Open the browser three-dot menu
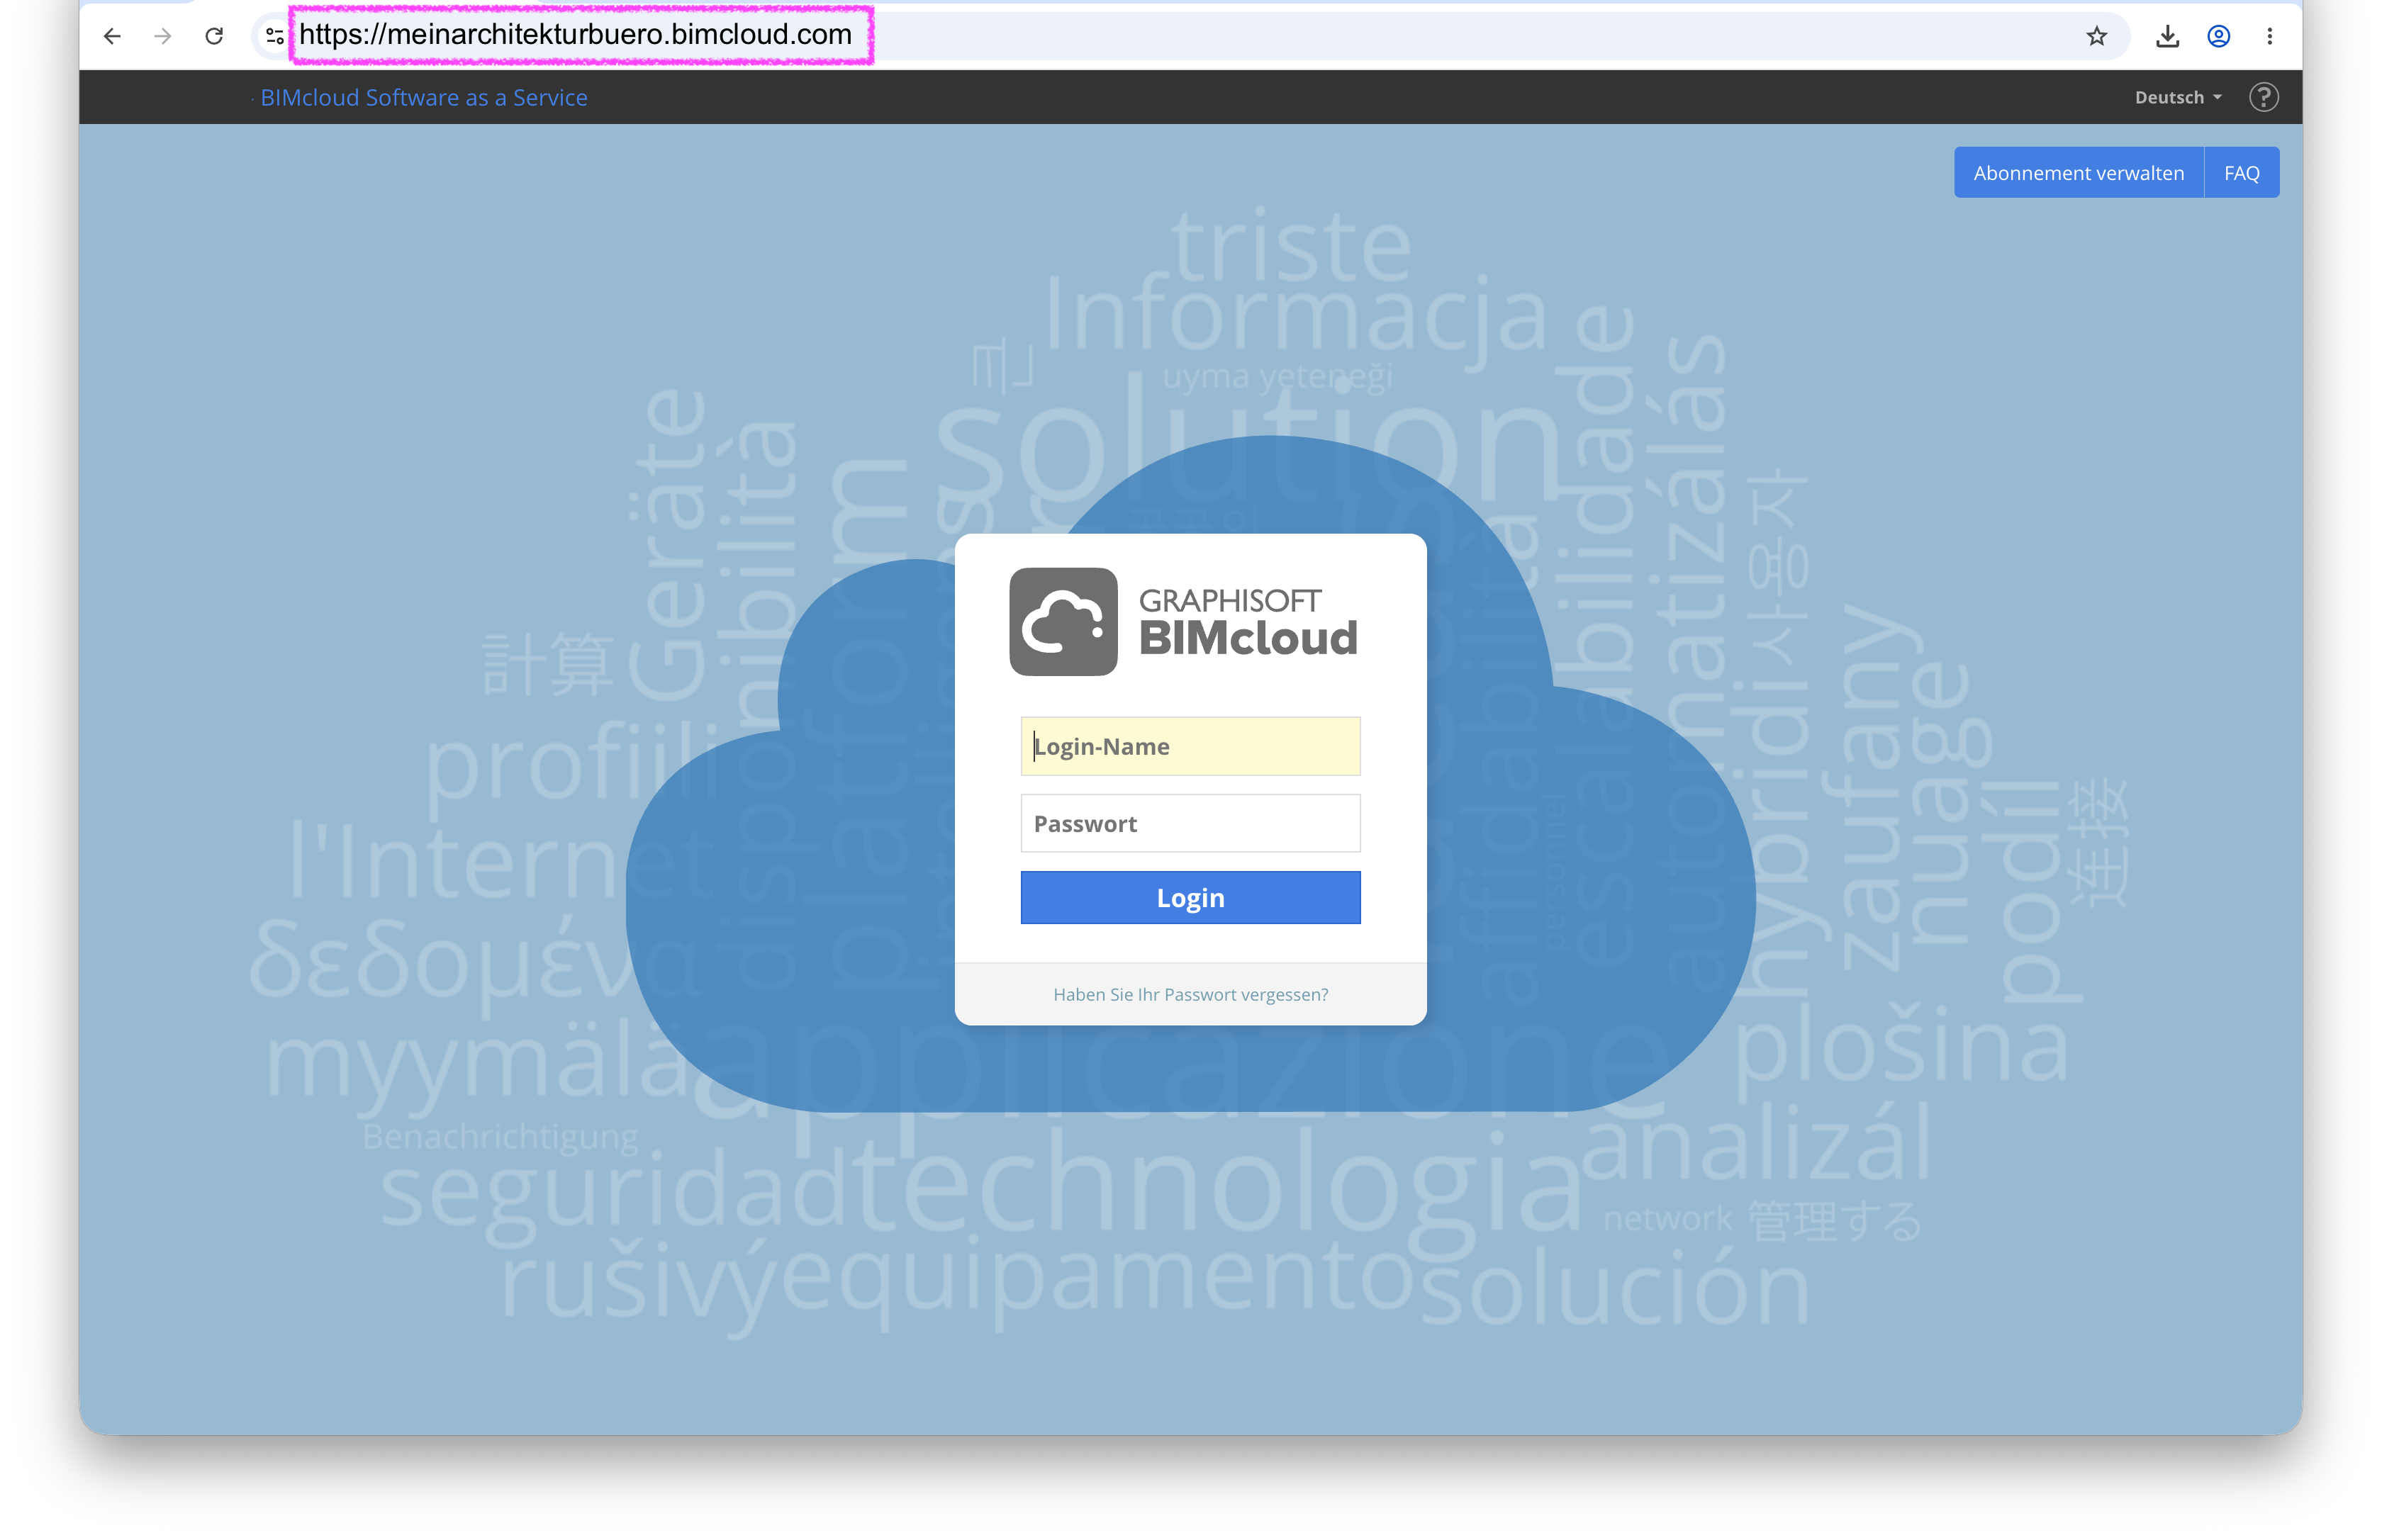Viewport: 2382px width, 1540px height. [x=2269, y=36]
